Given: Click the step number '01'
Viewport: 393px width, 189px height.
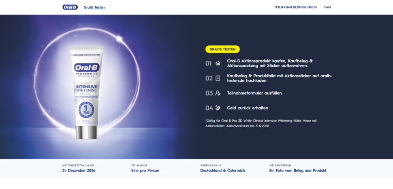Looking at the screenshot, I should pos(209,63).
